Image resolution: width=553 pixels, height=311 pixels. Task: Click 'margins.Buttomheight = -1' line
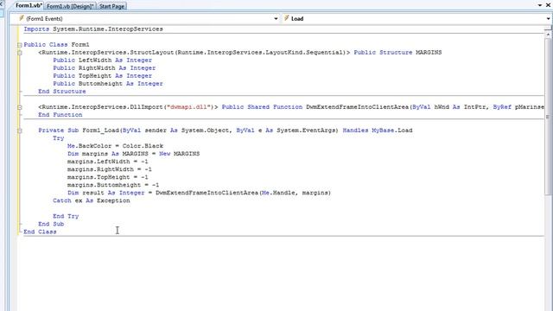click(113, 185)
